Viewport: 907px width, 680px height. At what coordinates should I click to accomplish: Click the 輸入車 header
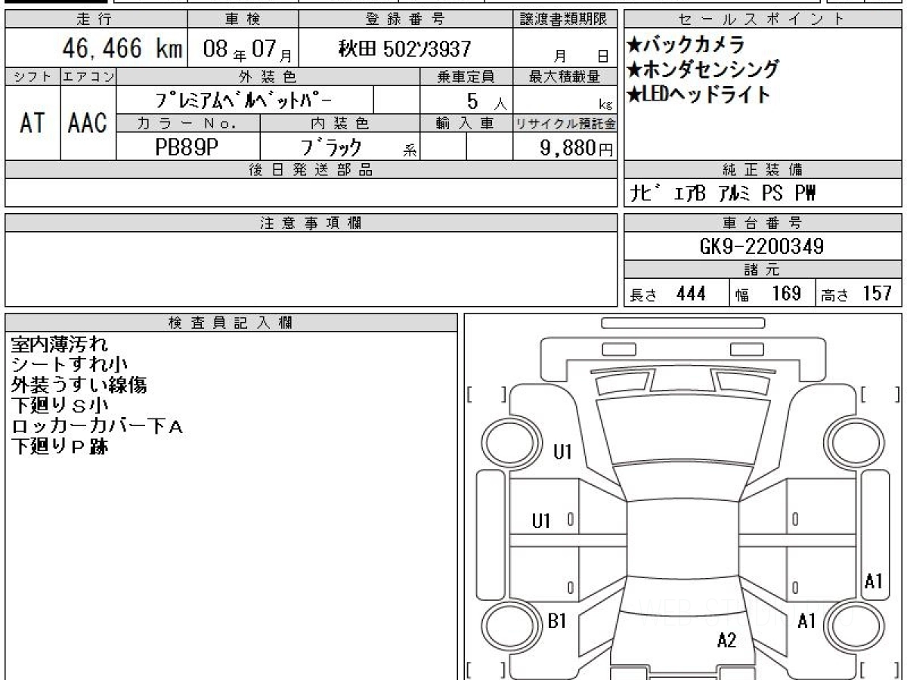[x=466, y=123]
